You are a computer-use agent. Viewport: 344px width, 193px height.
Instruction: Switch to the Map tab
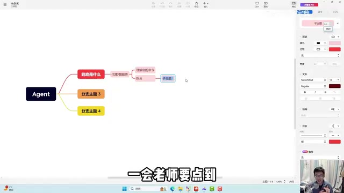[335, 12]
